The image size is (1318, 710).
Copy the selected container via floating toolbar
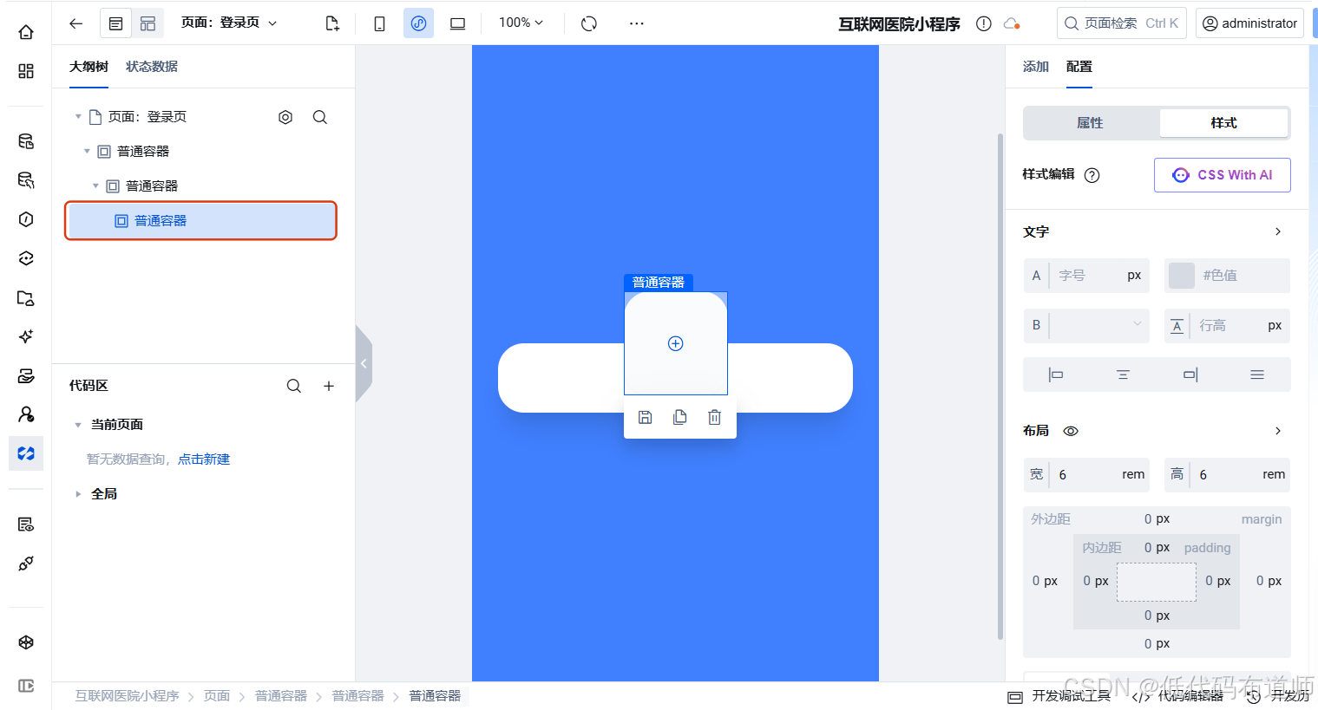click(679, 417)
